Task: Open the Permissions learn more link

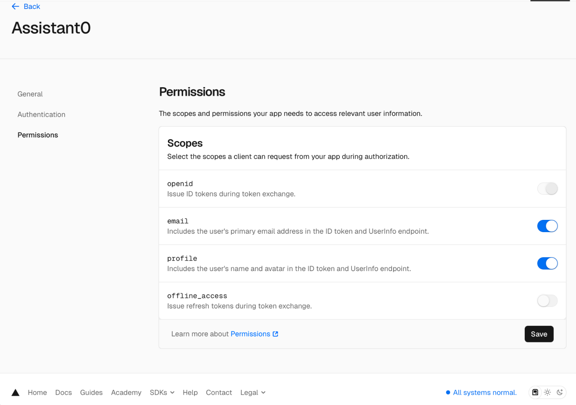Action: 250,334
